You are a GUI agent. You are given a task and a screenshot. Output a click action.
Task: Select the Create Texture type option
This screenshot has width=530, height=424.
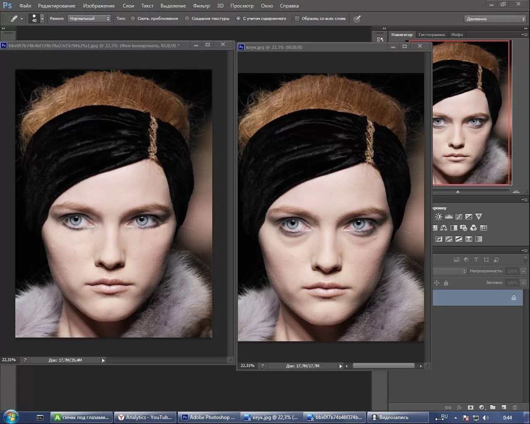pos(187,19)
